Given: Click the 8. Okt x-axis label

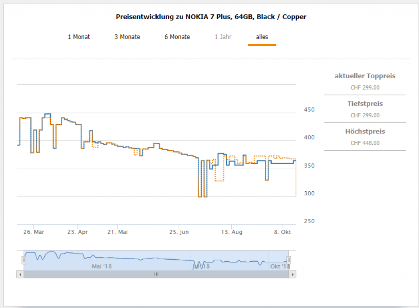Looking at the screenshot, I should 282,232.
